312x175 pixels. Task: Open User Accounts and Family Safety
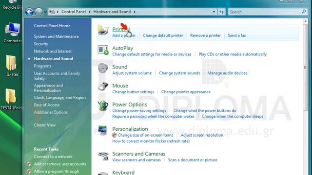click(57, 76)
